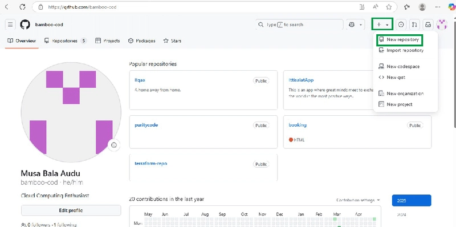Click the browser back arrow

click(7, 7)
